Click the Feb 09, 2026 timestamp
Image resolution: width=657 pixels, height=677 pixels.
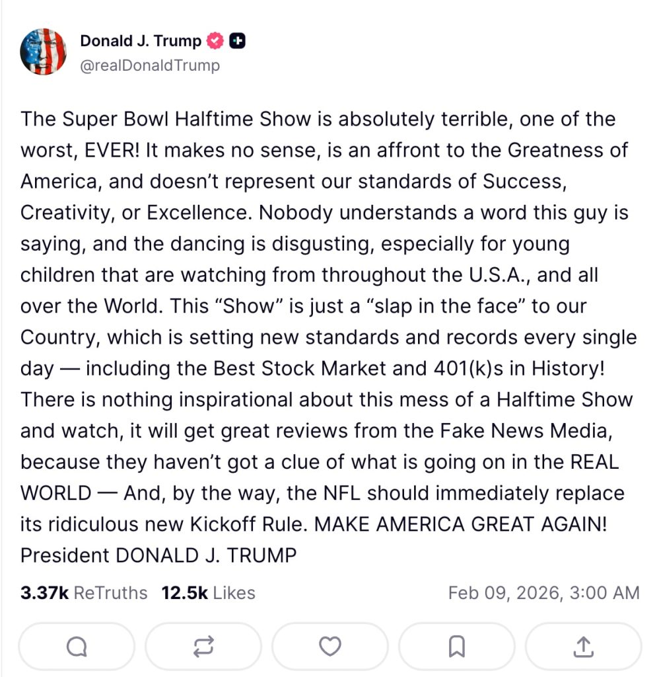click(x=543, y=593)
